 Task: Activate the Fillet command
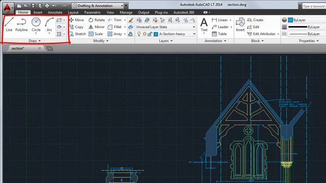(x=115, y=27)
